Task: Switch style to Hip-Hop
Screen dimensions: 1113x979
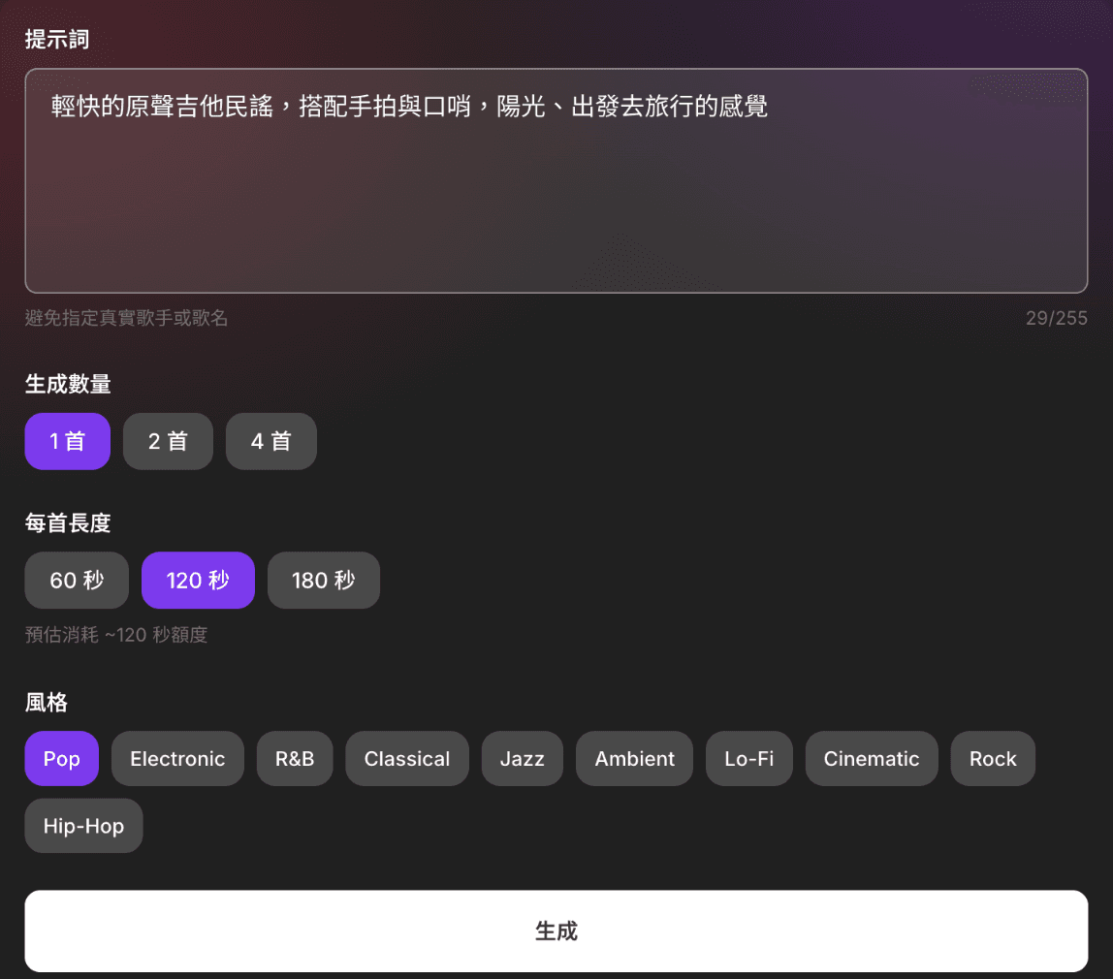Action: [83, 826]
